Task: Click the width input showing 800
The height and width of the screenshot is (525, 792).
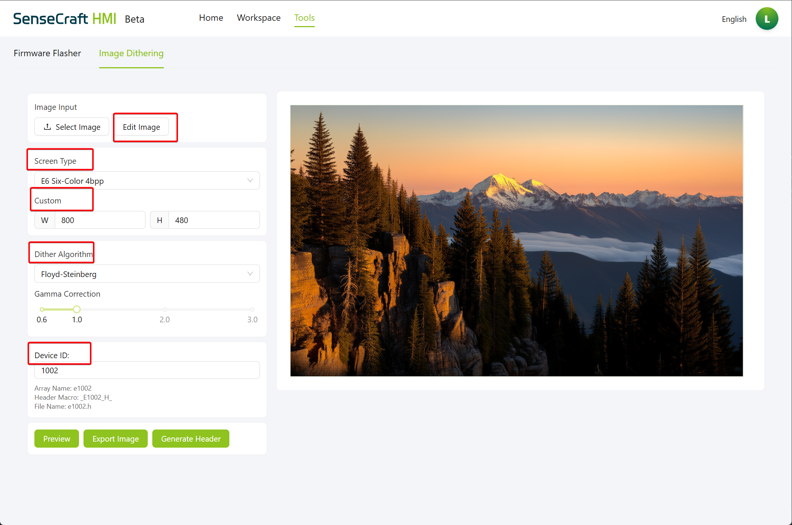Action: pos(100,220)
